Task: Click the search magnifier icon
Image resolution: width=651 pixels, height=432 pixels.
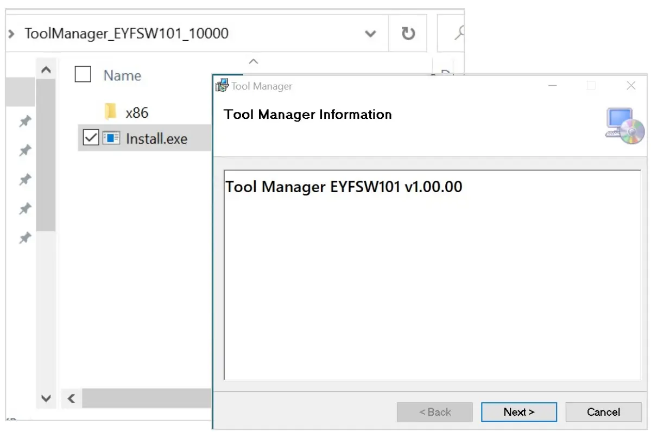Action: pos(459,34)
